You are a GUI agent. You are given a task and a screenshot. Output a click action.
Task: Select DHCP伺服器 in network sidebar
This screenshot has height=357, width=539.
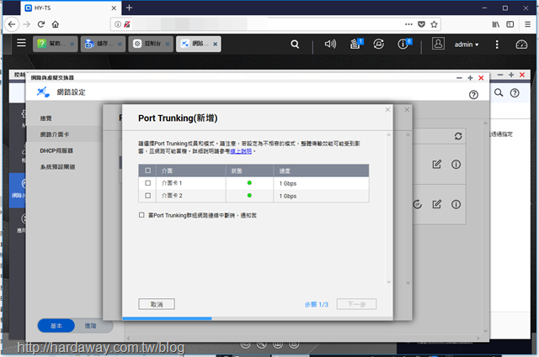[x=56, y=150]
